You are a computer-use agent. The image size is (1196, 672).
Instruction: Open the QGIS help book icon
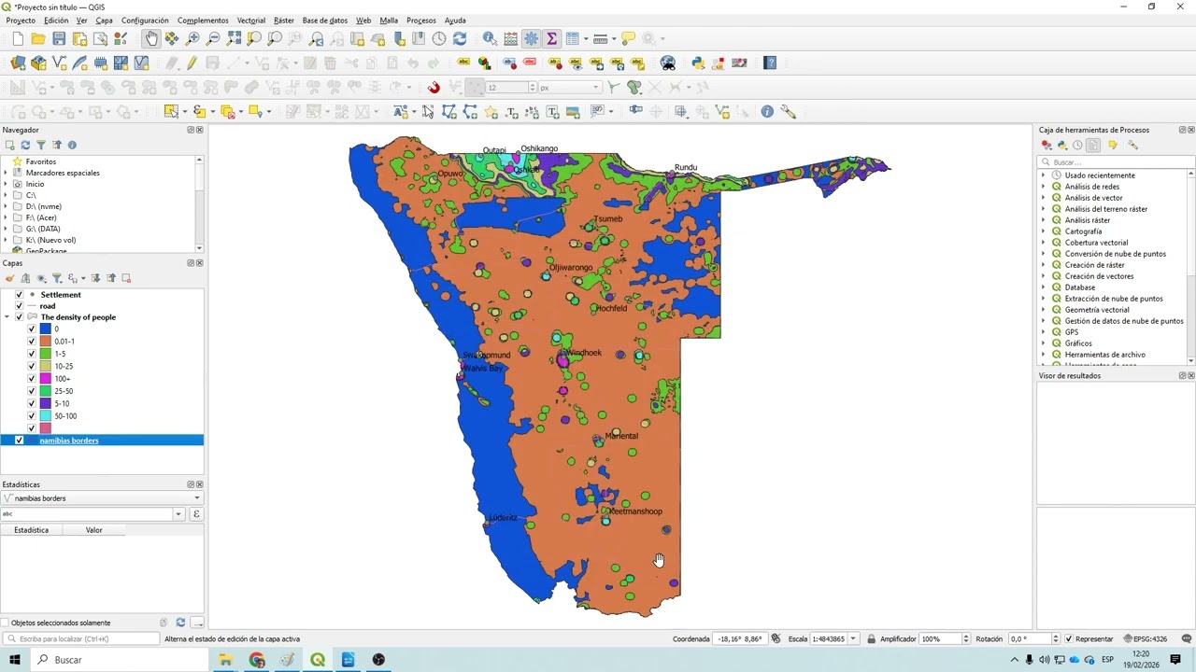click(770, 63)
